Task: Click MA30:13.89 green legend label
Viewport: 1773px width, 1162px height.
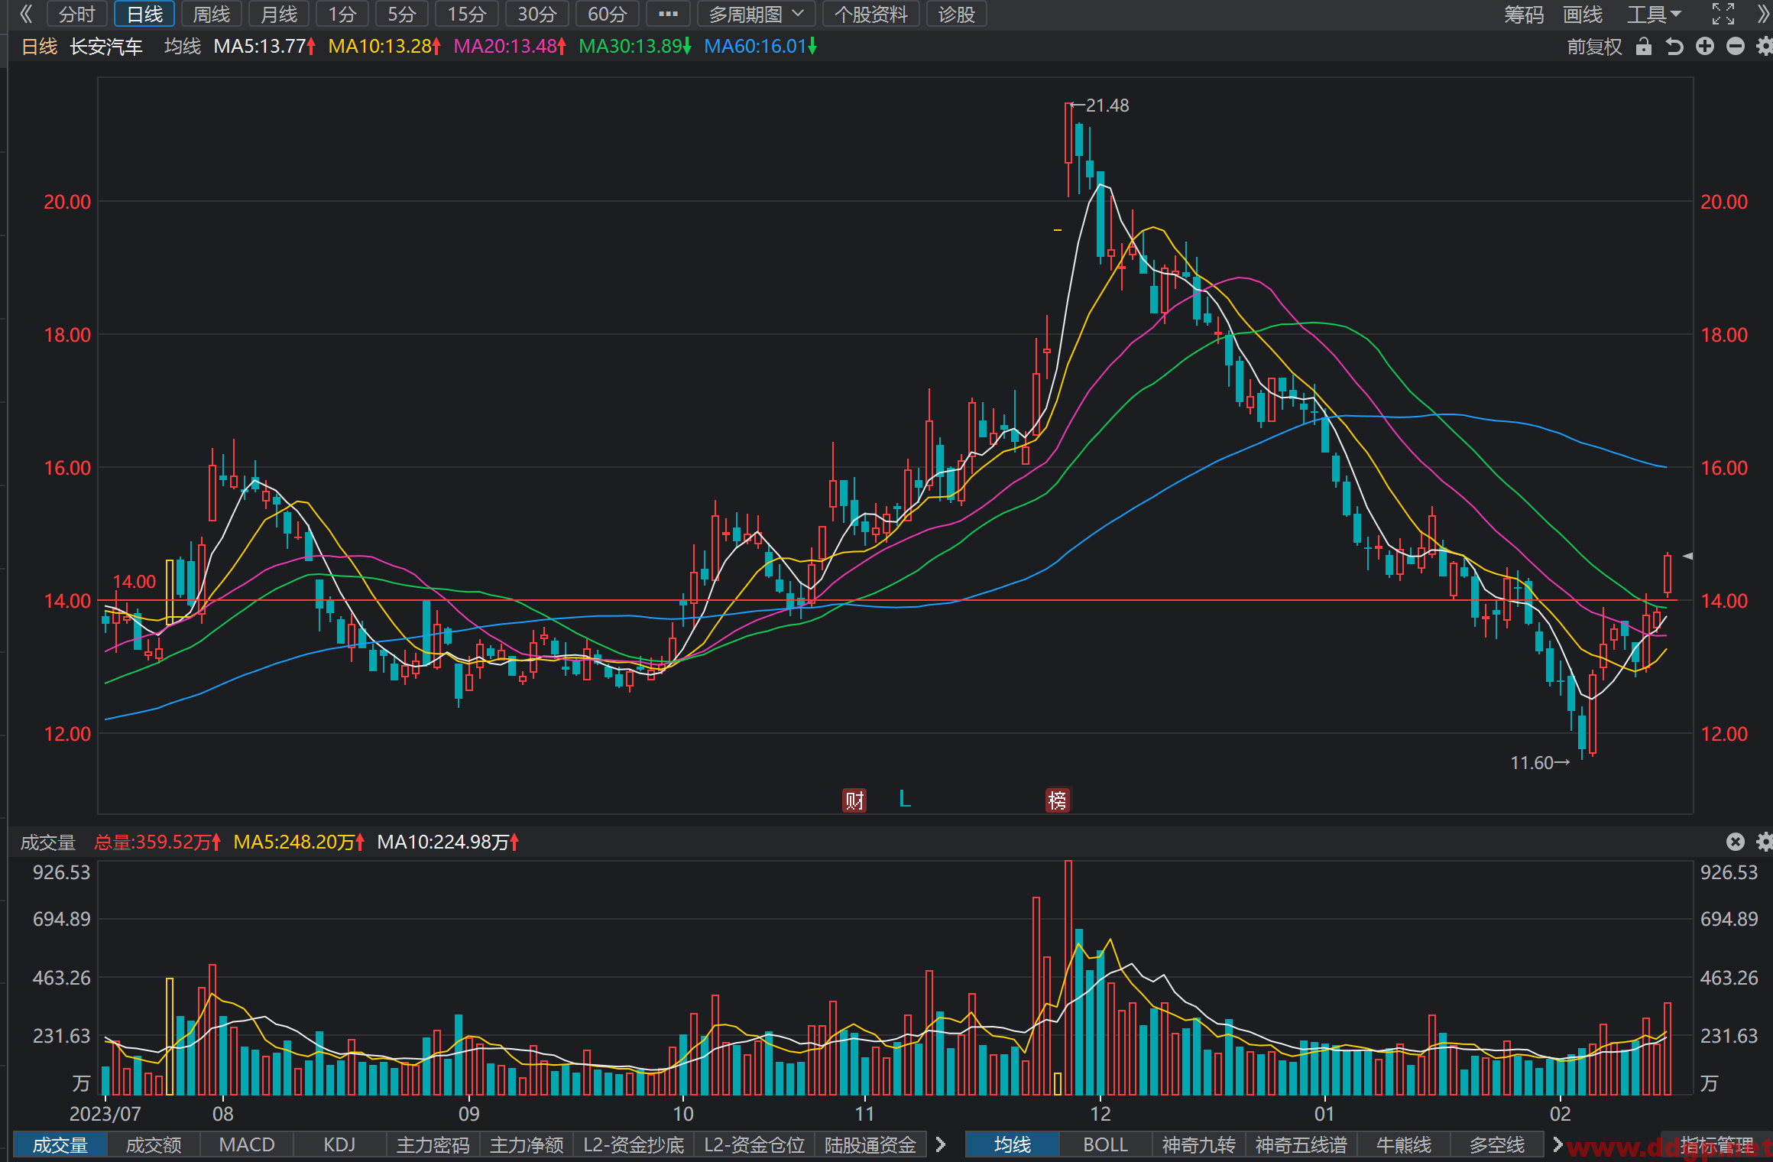Action: pos(635,47)
